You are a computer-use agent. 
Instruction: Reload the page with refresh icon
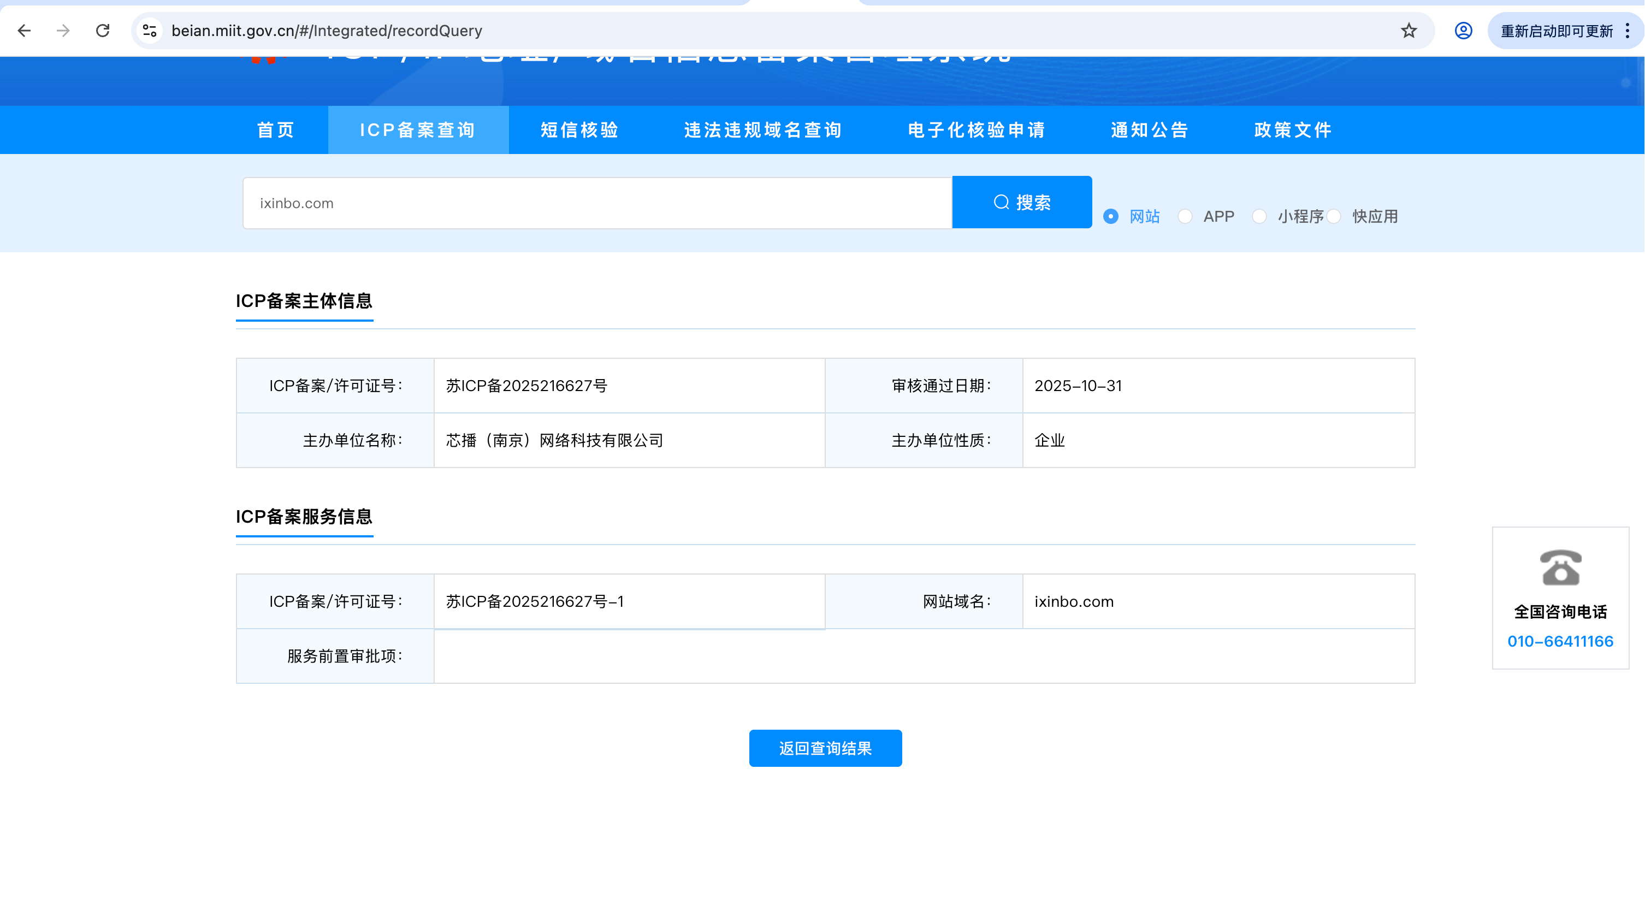[x=103, y=31]
